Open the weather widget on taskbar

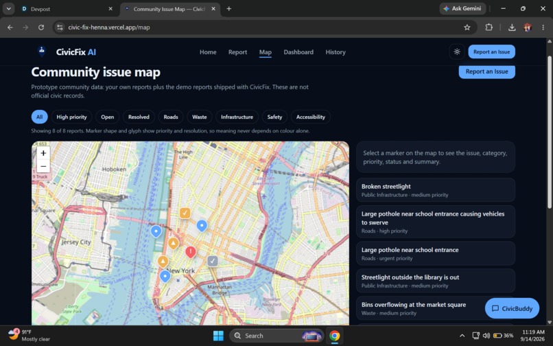click(29, 336)
